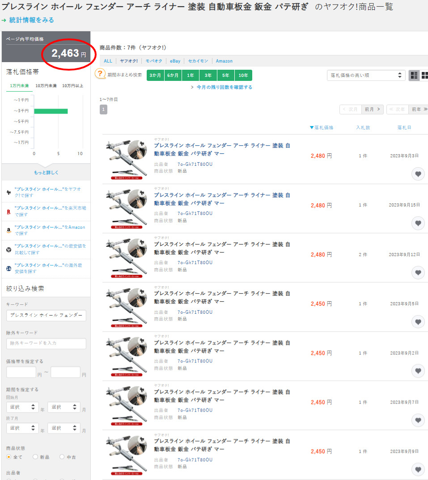Open the Yahoo Auctions search icon link

[x=9, y=192]
